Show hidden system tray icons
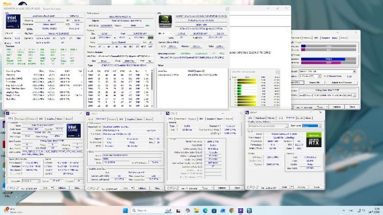The width and height of the screenshot is (383, 215). coord(344,210)
